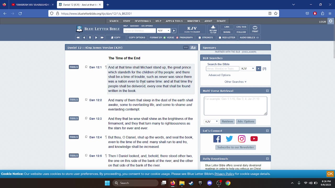Open the Audio Bibles menu

click(249, 38)
